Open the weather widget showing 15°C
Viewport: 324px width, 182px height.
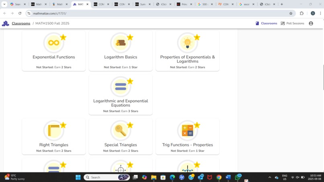pos(14,177)
